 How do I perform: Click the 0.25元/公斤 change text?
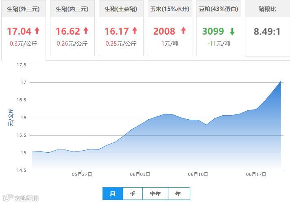pyautogui.click(x=121, y=44)
